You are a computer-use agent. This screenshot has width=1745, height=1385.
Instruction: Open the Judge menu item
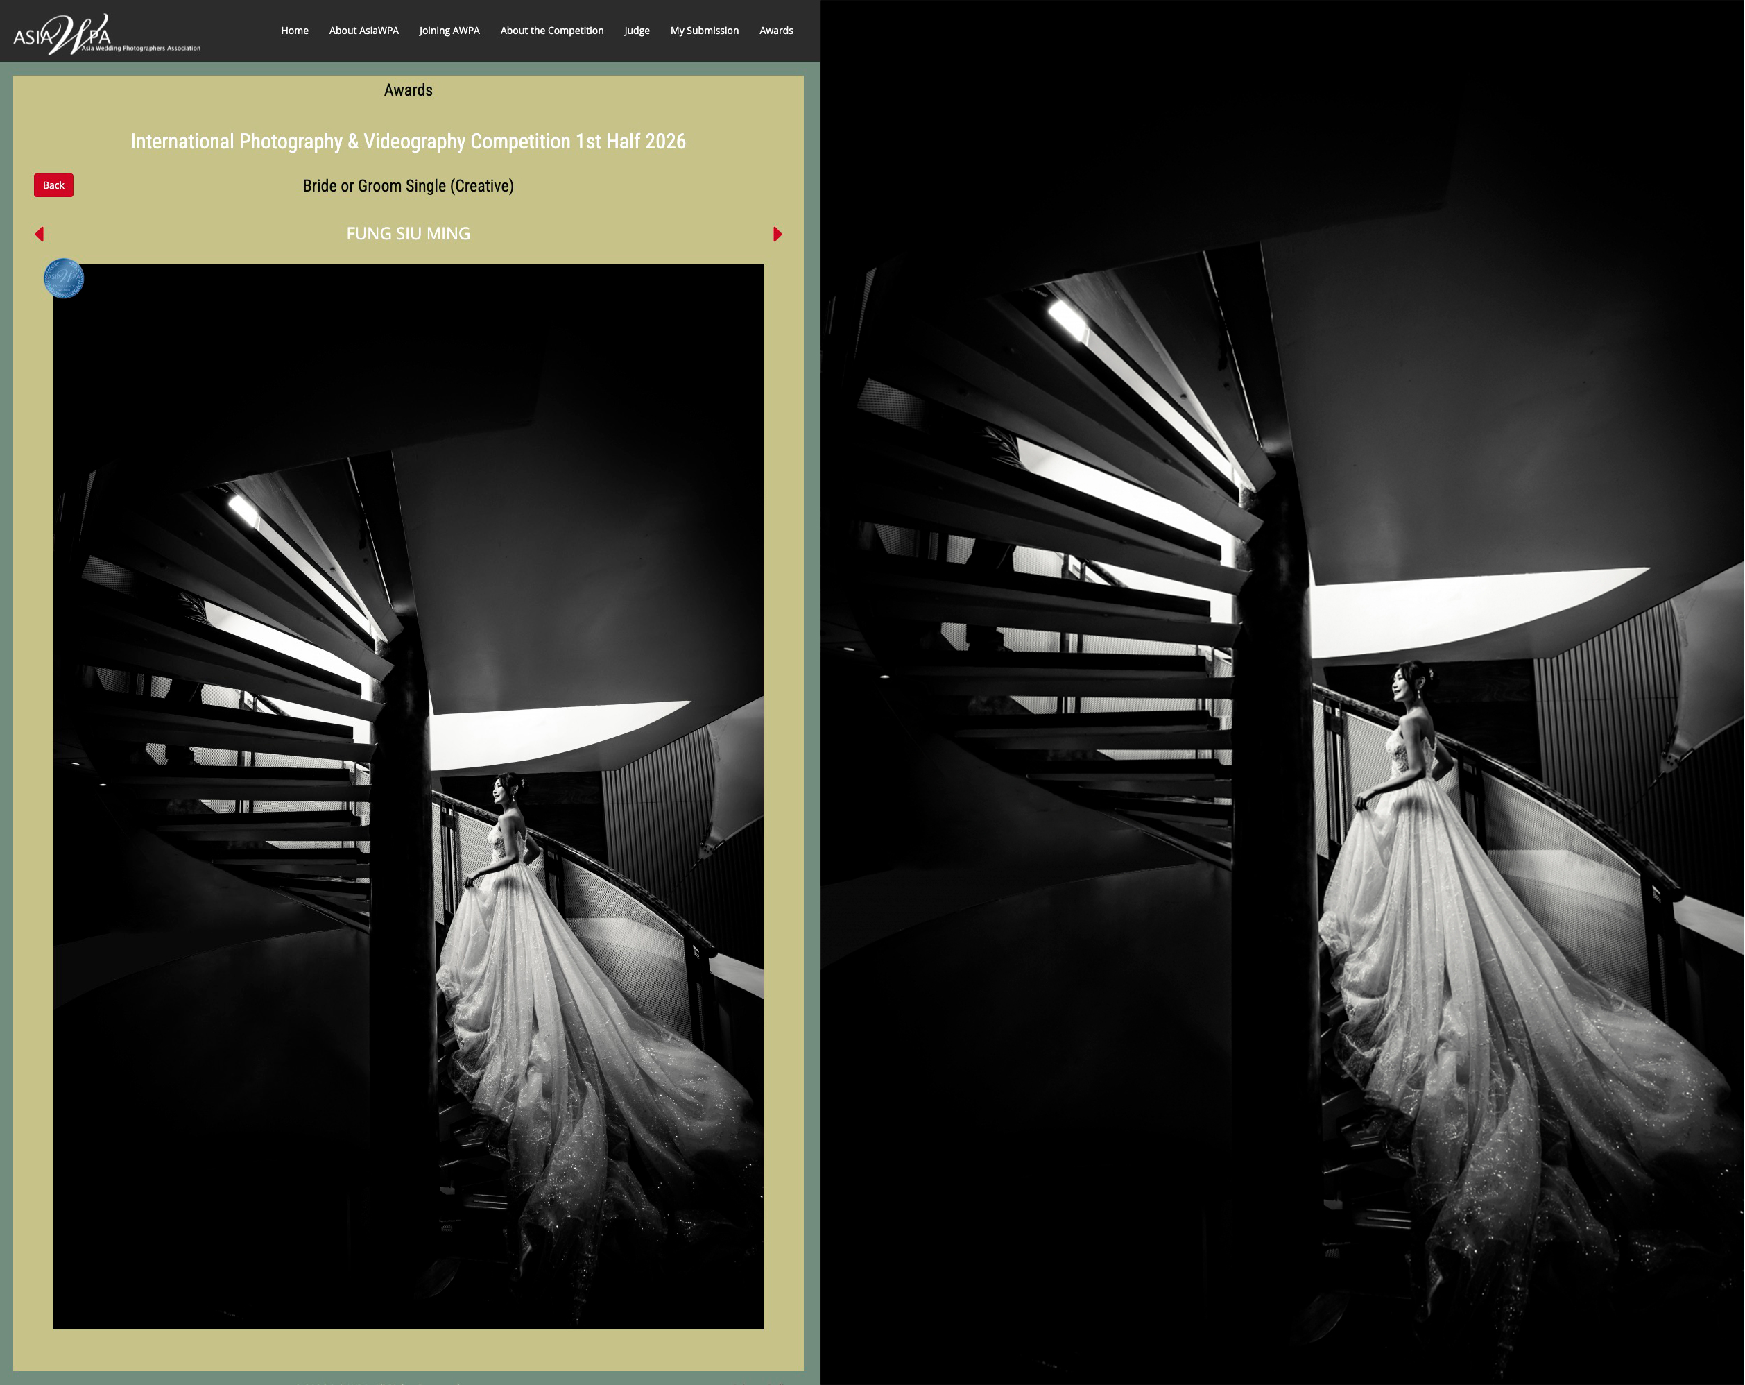[637, 31]
